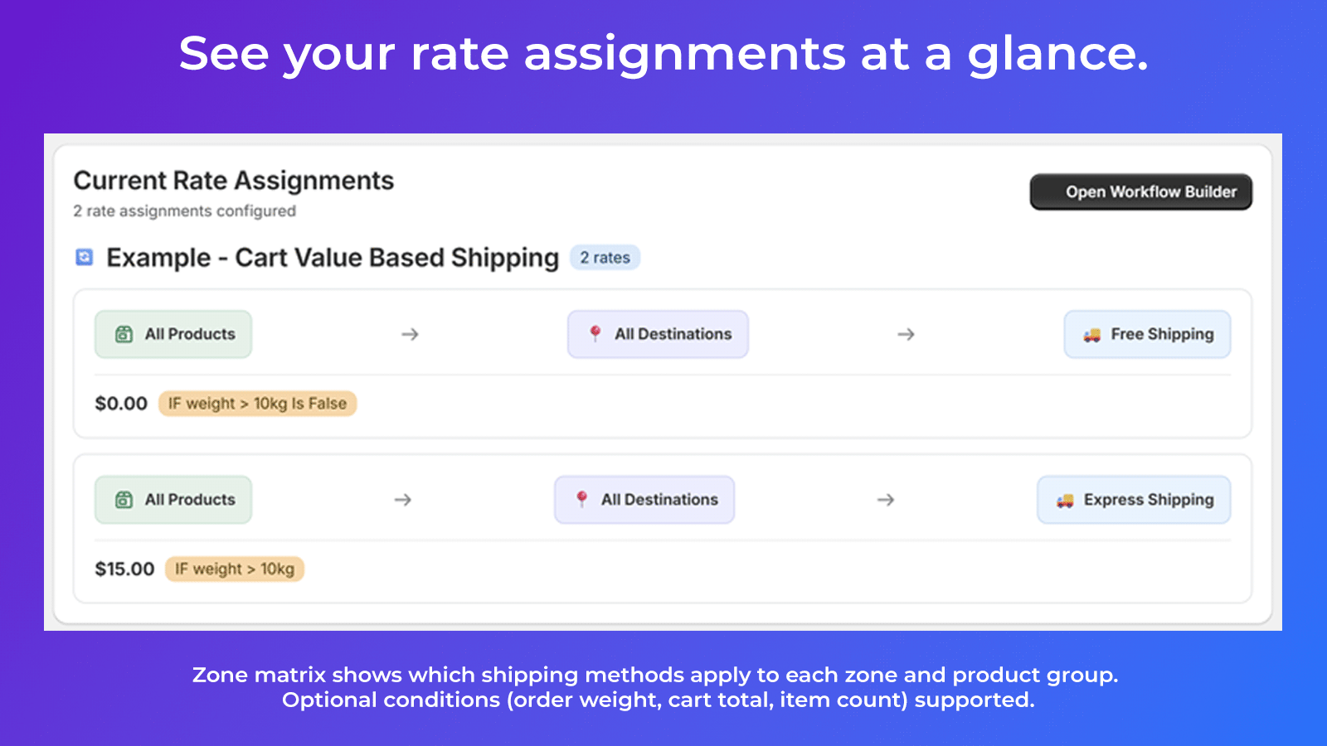Click the blue workflow icon beside Example title

tap(85, 258)
